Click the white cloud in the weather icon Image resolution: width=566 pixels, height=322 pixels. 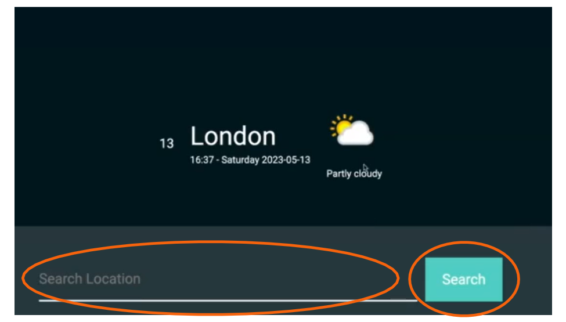click(355, 134)
